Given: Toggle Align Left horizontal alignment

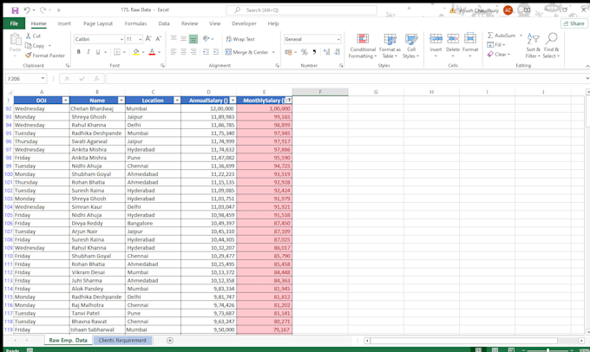Looking at the screenshot, I should coord(174,52).
